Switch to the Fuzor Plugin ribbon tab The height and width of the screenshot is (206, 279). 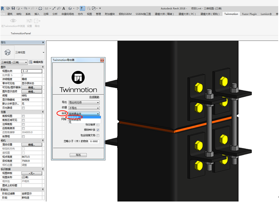tap(249, 14)
